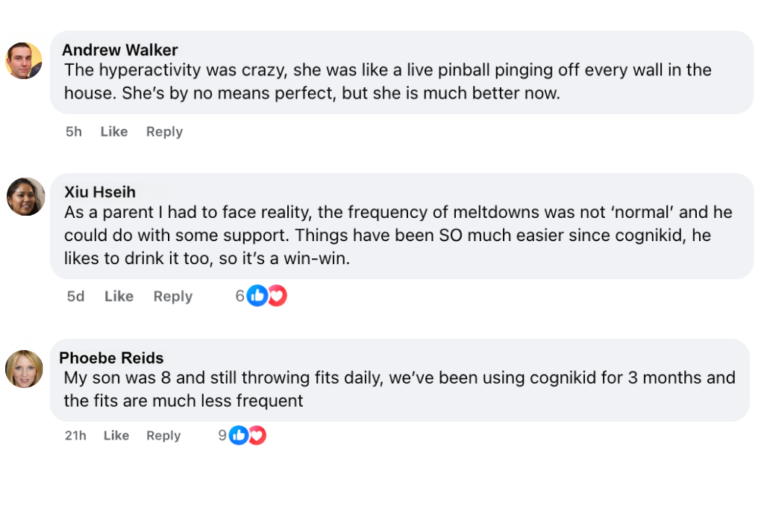Open Phoebe Reids' profile name link
Screen dimensions: 764x509
click(x=111, y=357)
